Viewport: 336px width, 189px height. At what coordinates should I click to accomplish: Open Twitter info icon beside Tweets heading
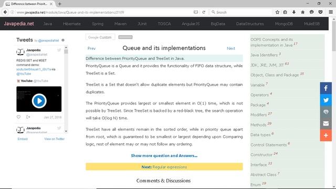tap(63, 40)
